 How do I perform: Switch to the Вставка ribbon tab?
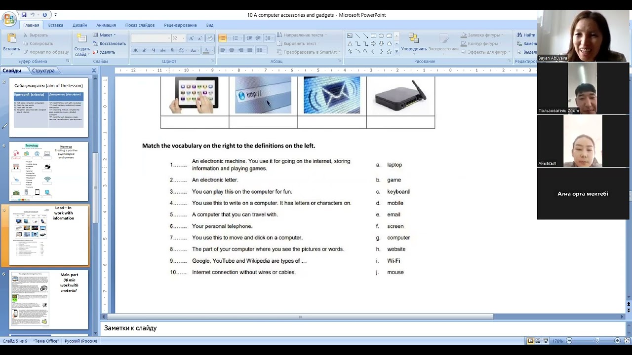pyautogui.click(x=55, y=25)
